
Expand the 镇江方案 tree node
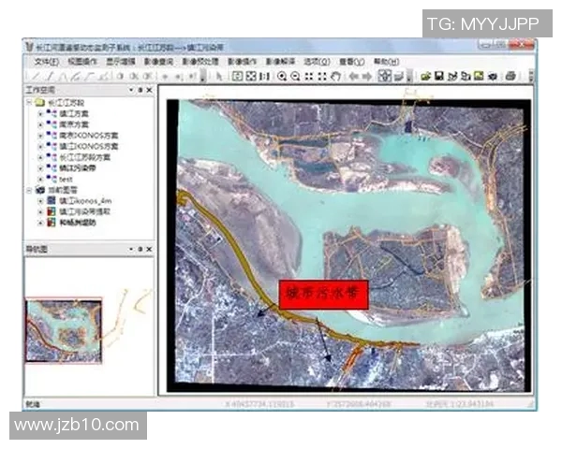pyautogui.click(x=40, y=114)
